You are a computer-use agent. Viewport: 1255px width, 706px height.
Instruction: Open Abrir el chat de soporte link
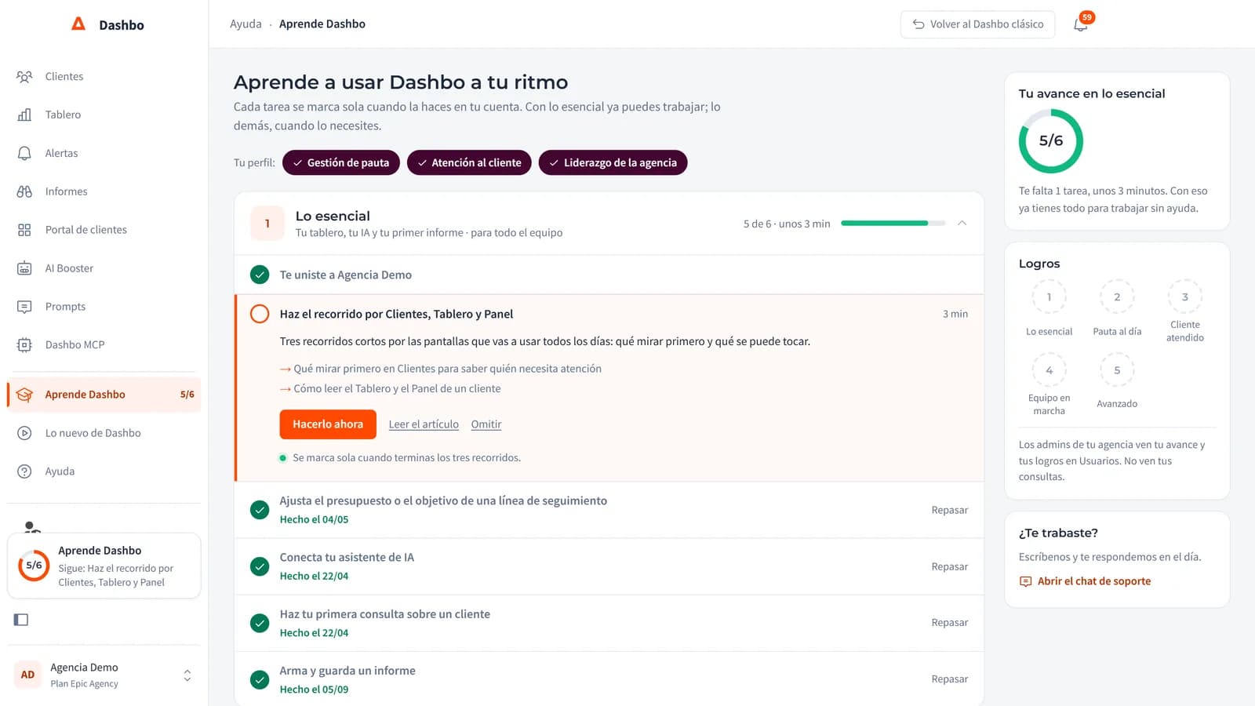(x=1094, y=581)
